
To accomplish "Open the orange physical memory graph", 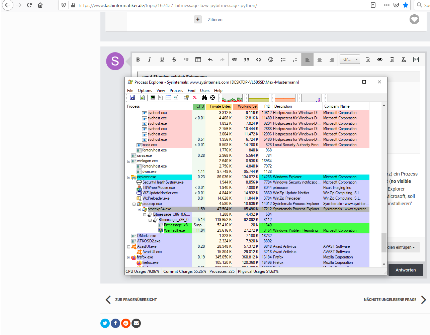I will (x=285, y=98).
